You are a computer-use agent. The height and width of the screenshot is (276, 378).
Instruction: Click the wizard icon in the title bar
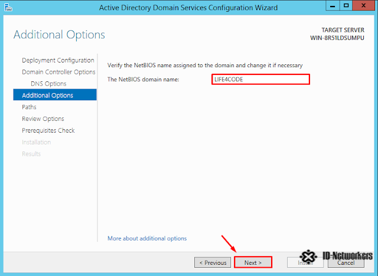point(8,8)
